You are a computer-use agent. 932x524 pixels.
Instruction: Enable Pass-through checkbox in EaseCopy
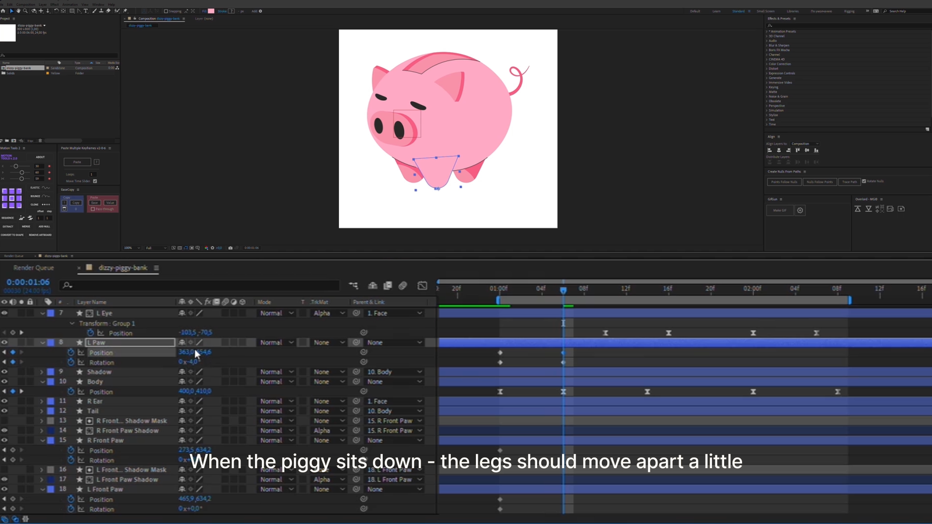click(x=93, y=209)
